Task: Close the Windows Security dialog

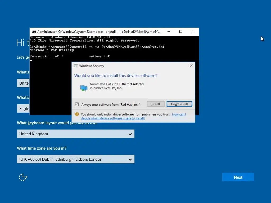Action: 191,66
